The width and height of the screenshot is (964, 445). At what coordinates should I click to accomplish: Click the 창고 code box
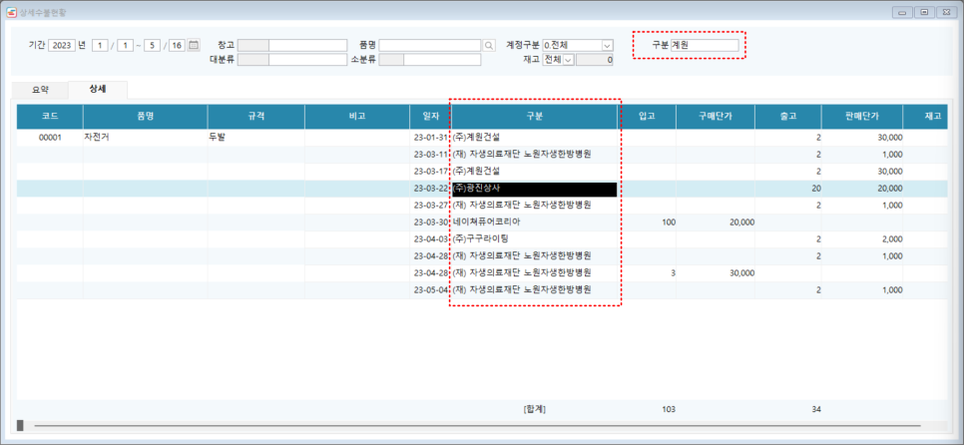(x=253, y=45)
